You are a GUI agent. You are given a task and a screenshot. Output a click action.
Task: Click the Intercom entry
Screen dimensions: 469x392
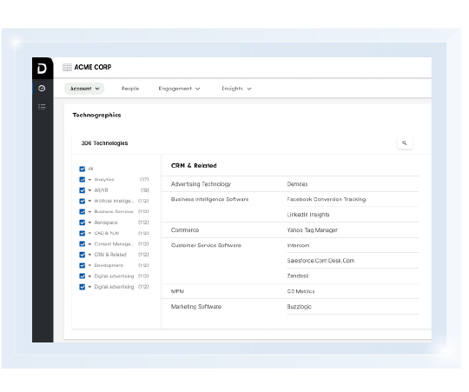coord(298,245)
